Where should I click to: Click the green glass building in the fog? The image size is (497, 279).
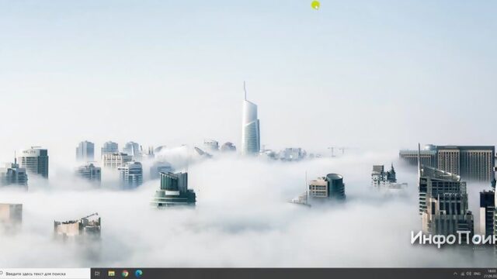(x=173, y=189)
